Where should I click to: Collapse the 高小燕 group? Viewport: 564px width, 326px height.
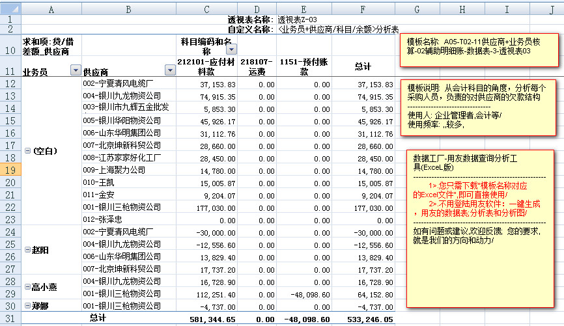click(27, 287)
